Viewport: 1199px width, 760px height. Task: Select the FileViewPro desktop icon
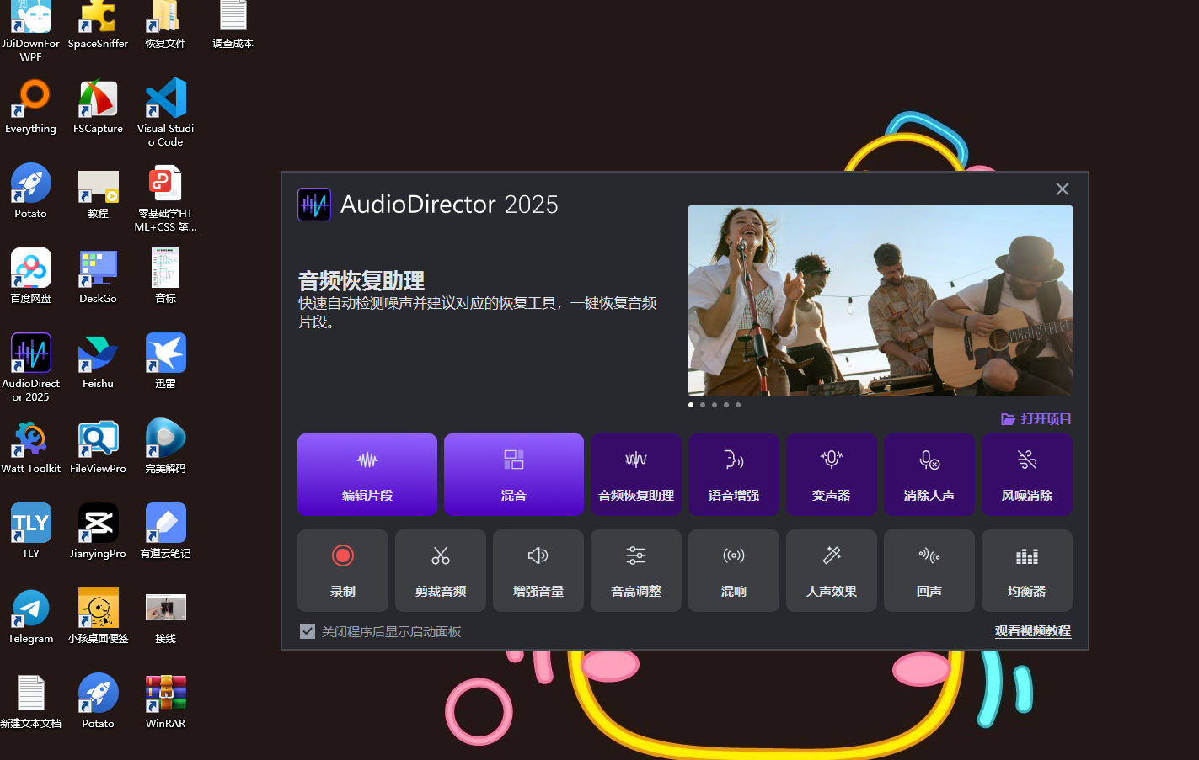point(99,446)
